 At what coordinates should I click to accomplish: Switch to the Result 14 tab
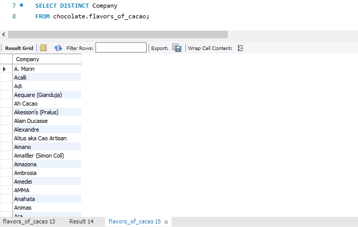81,222
